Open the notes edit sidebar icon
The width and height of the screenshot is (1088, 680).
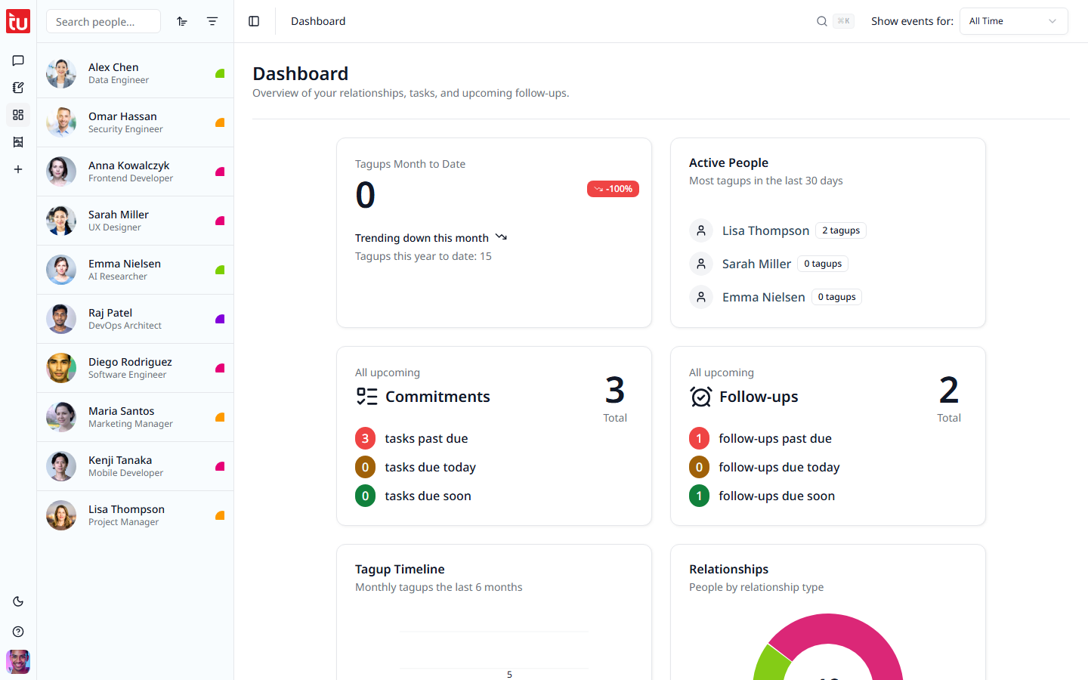tap(18, 88)
